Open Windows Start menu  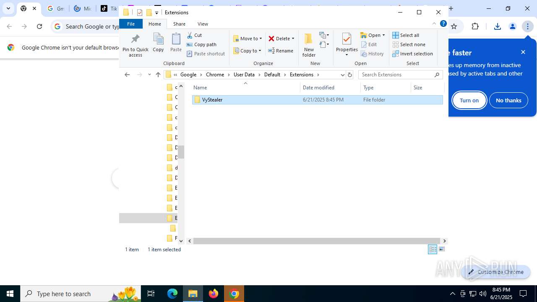pyautogui.click(x=10, y=294)
